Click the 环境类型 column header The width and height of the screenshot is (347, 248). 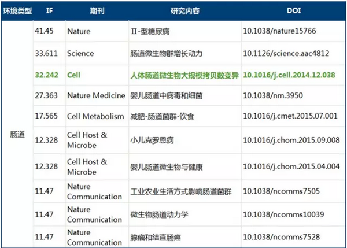pos(17,10)
